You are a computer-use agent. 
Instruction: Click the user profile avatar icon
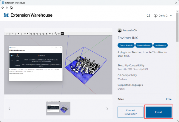coord(156,15)
